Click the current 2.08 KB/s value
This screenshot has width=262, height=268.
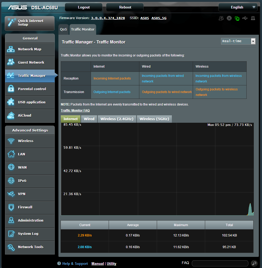tap(85, 247)
